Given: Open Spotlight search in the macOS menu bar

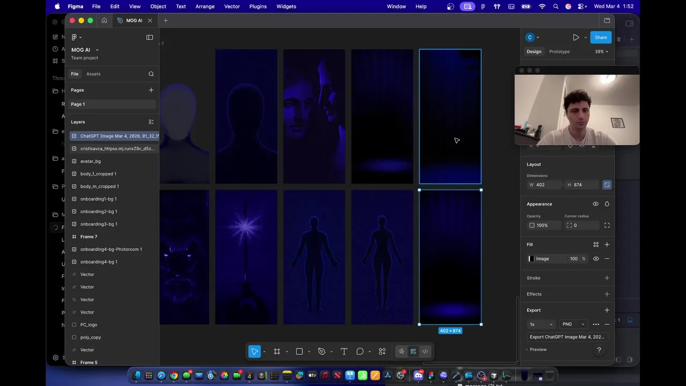Looking at the screenshot, I should pos(556,6).
